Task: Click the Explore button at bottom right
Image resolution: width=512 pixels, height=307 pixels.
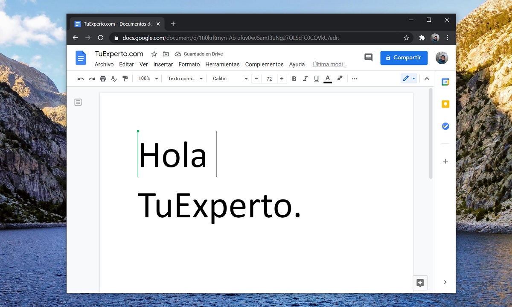Action: coord(420,283)
